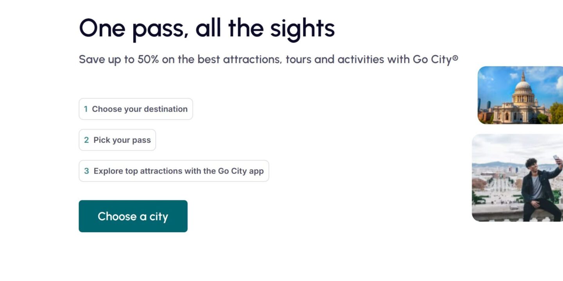The width and height of the screenshot is (563, 281).
Task: Click the cathedral's white dome
Action: [x=523, y=84]
